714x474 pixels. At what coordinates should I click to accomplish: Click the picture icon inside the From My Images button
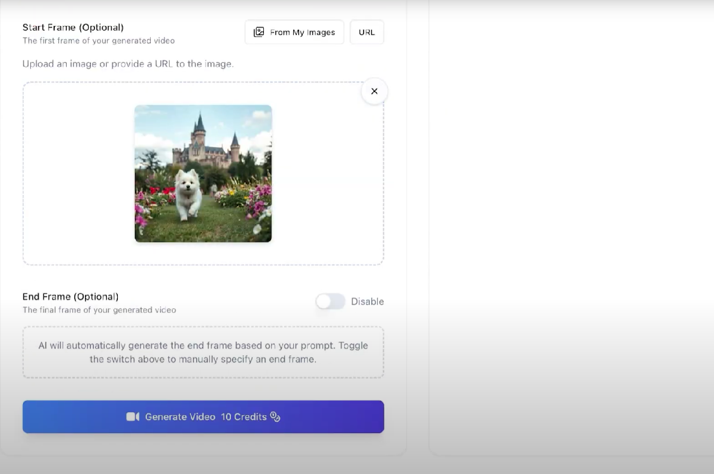point(259,32)
